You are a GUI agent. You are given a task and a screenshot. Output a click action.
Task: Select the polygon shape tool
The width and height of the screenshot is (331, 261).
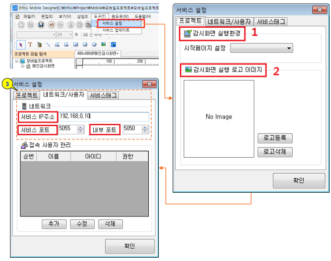point(57,44)
